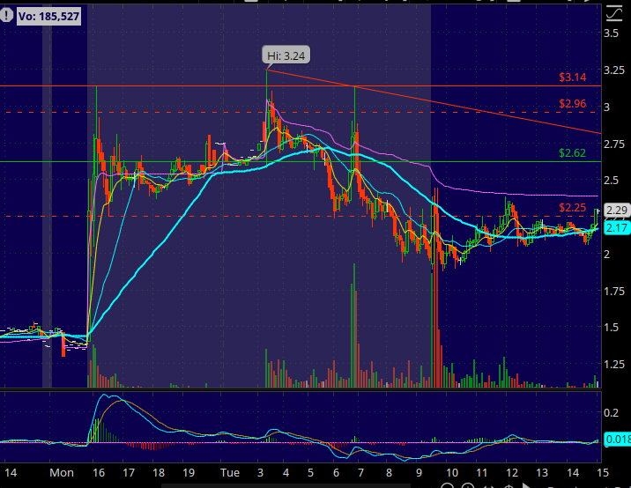The height and width of the screenshot is (488, 631).
Task: Click the Vo: 185,527 volume label
Action: [48, 17]
